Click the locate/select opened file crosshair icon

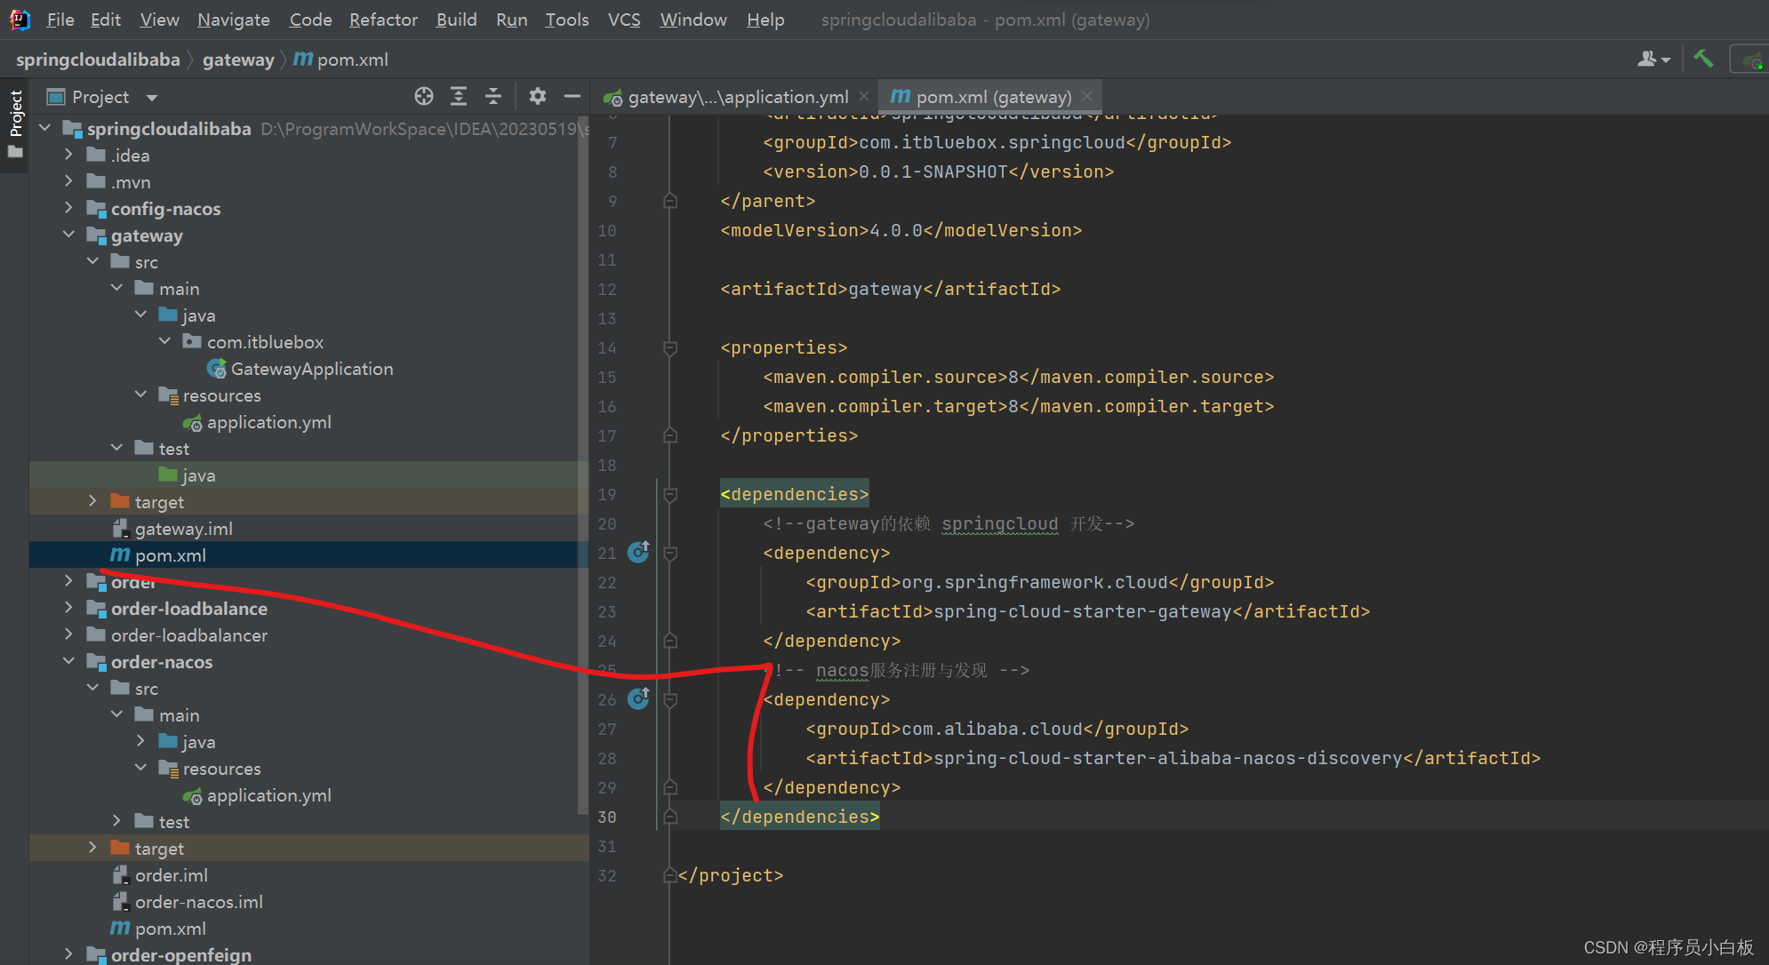point(424,96)
